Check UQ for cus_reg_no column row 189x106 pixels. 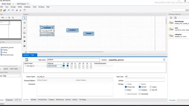coord(71,66)
